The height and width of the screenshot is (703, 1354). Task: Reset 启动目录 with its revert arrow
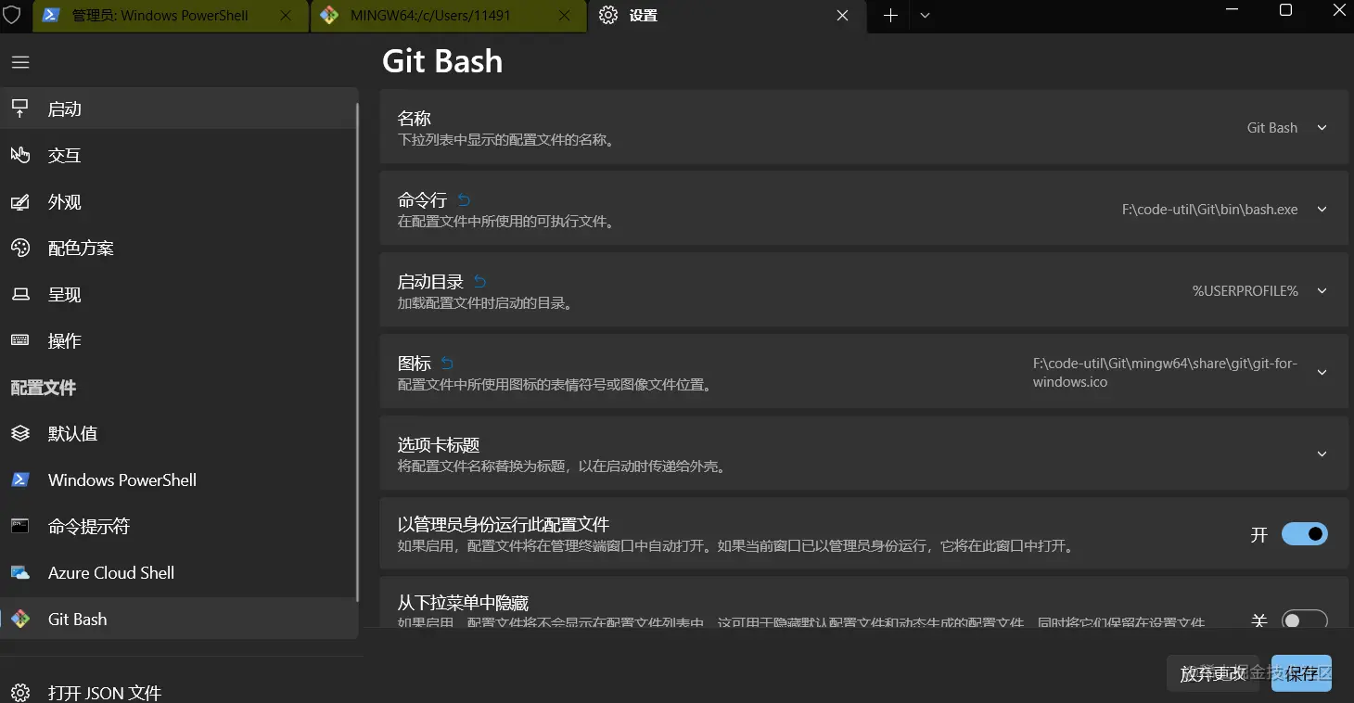(480, 281)
